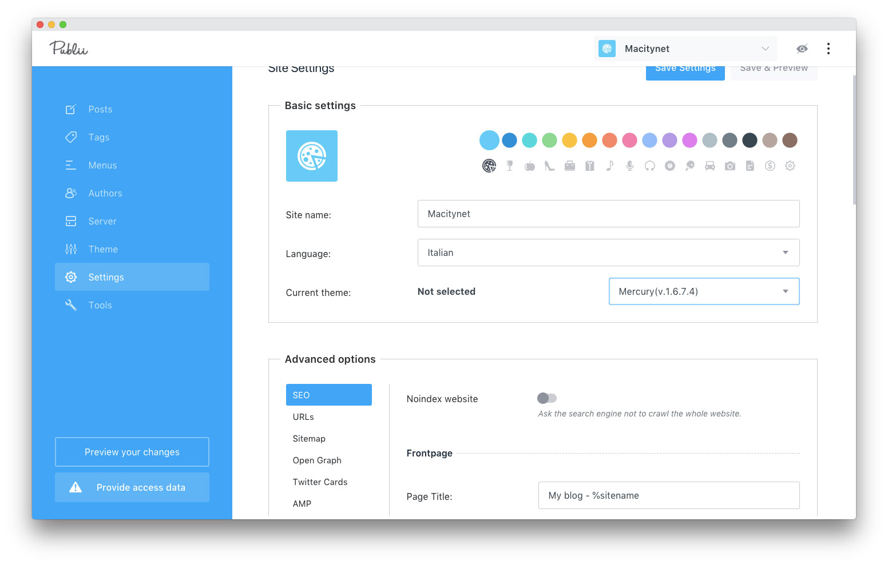The width and height of the screenshot is (888, 565).
Task: Pick the brown color swatch
Action: point(790,140)
